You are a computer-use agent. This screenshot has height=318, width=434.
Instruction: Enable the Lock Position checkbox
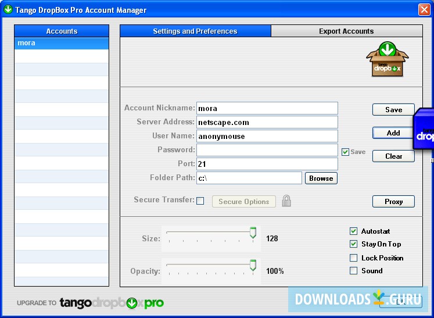(x=353, y=258)
